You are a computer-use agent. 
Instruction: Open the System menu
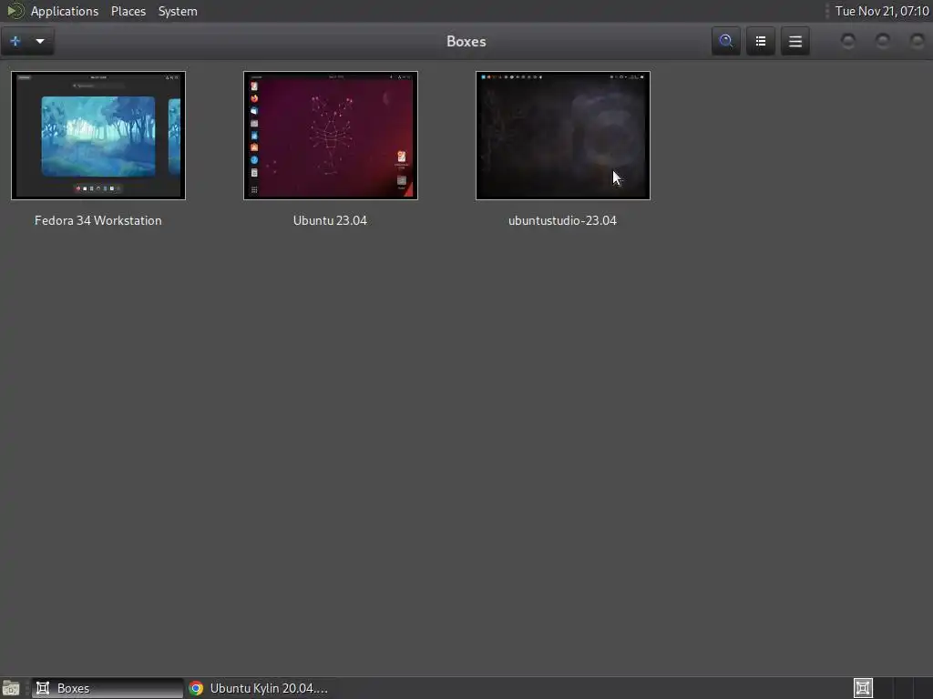(x=178, y=11)
